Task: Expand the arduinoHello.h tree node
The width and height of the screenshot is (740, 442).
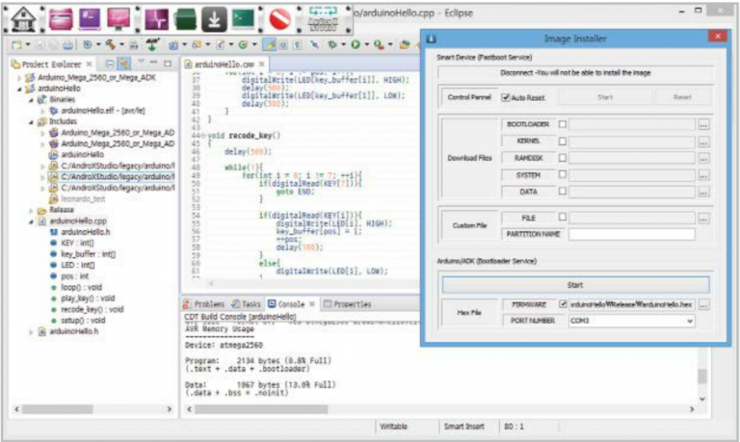Action: pos(31,331)
